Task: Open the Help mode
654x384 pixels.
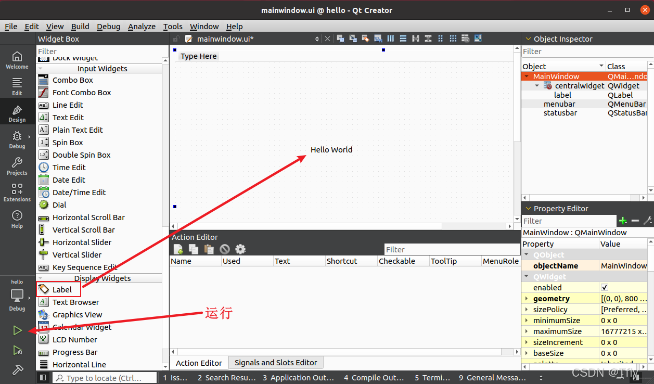Action: pyautogui.click(x=17, y=220)
